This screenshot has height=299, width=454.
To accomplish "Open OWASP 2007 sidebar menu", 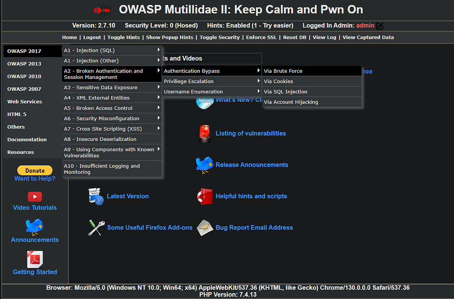I will (32, 89).
